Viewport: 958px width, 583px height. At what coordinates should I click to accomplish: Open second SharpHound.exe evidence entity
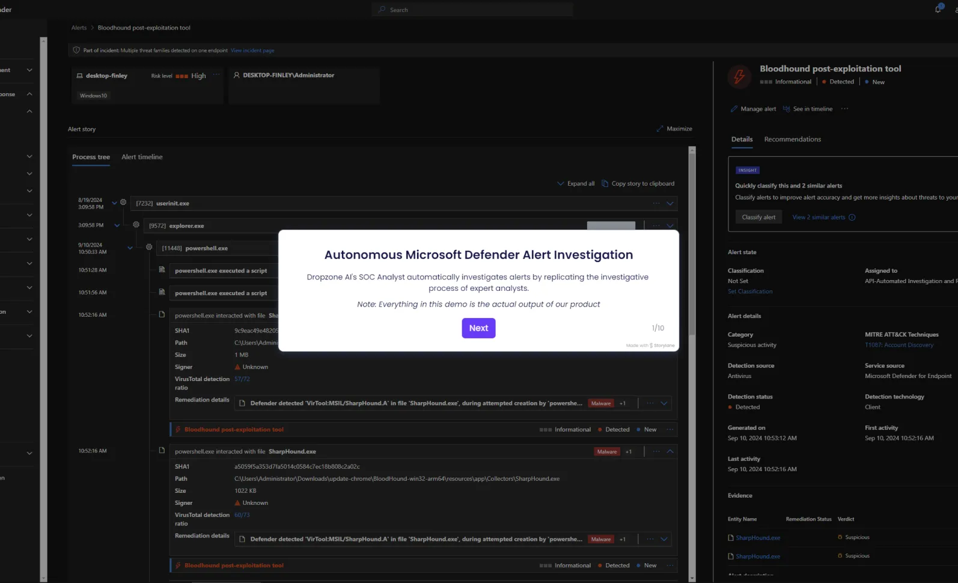click(x=758, y=557)
